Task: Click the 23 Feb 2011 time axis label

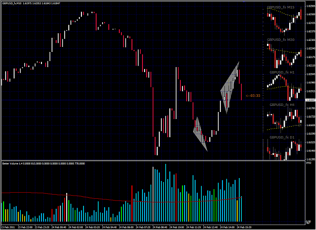Action: click(7, 227)
